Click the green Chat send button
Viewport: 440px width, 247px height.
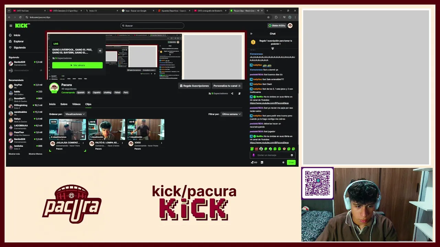tap(291, 162)
